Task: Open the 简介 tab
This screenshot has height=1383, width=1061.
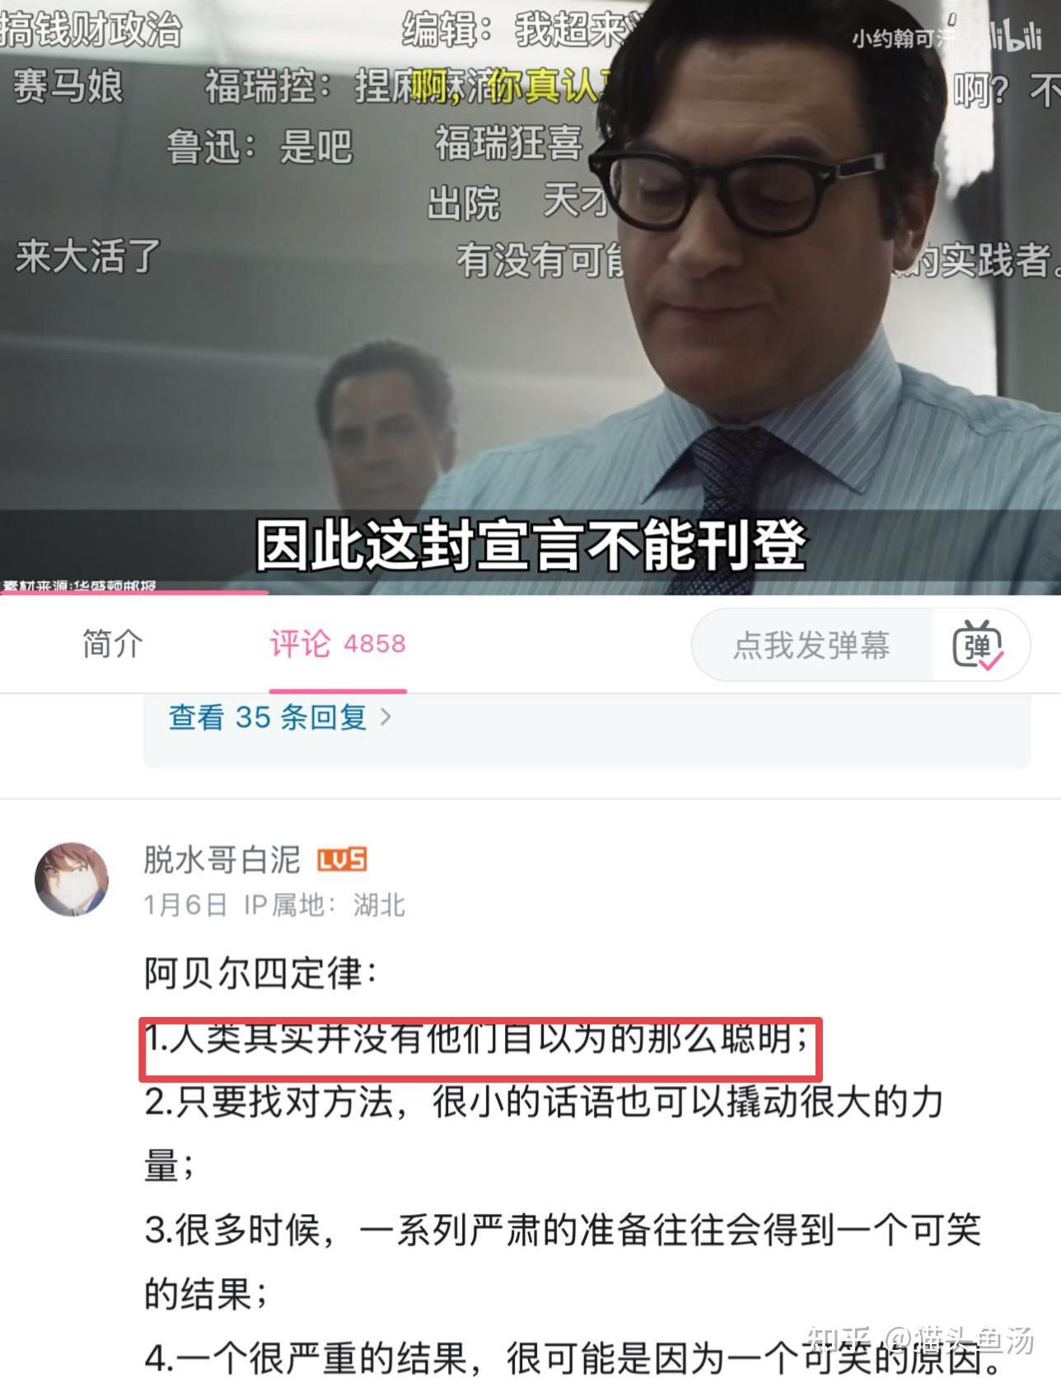Action: click(x=113, y=644)
